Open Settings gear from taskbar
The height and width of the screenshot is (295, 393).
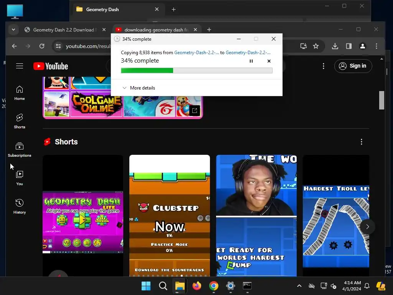(x=230, y=286)
